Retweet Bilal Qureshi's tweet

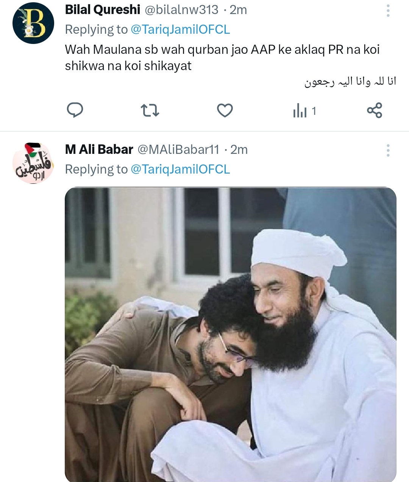150,110
